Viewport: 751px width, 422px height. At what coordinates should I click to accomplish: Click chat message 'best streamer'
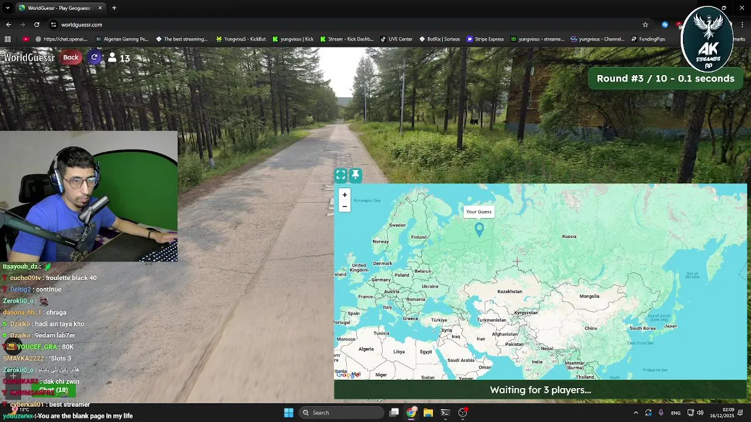69,404
